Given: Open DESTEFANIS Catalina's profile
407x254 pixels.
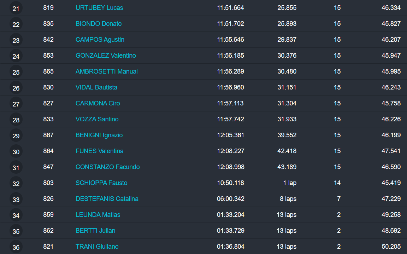Looking at the screenshot, I should coord(107,199).
